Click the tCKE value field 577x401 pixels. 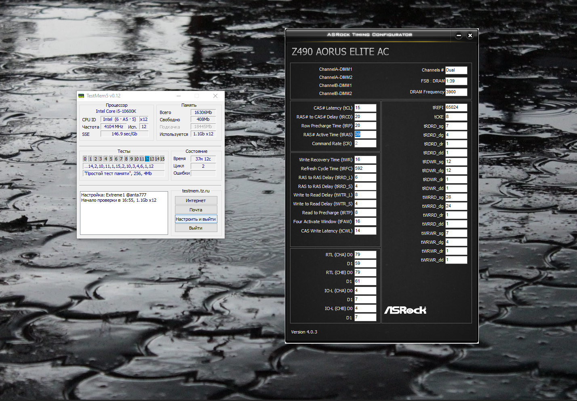tap(456, 117)
